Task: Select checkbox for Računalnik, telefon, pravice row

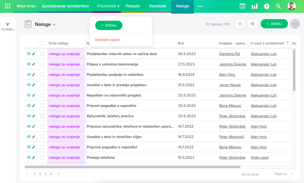Action: [x=43, y=116]
